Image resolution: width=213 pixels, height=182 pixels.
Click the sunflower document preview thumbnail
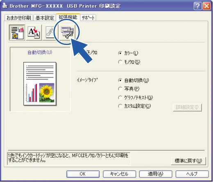[40, 84]
